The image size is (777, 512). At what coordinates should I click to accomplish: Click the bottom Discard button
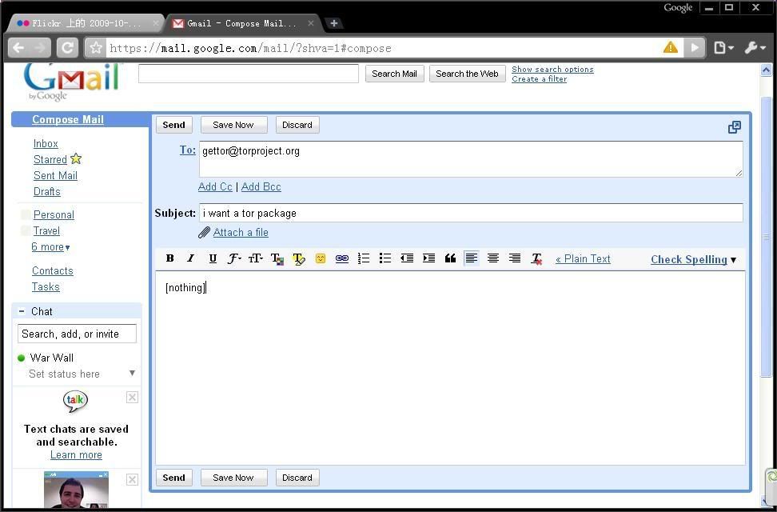point(297,478)
